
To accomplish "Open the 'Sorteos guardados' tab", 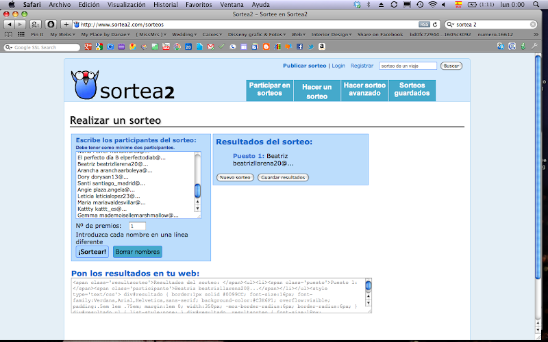I will click(x=412, y=90).
